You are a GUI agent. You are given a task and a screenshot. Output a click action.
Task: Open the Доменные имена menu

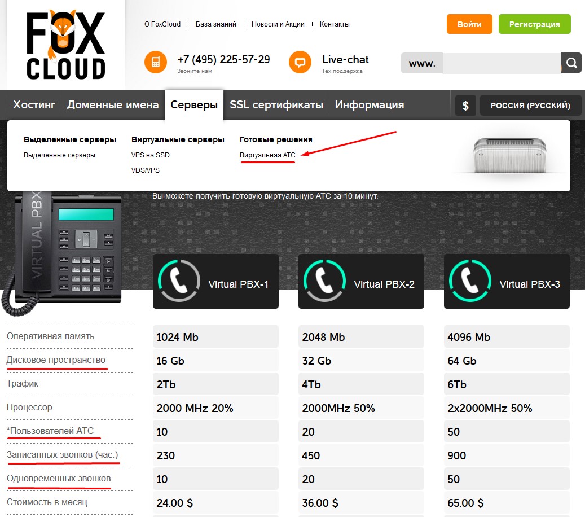coord(113,105)
